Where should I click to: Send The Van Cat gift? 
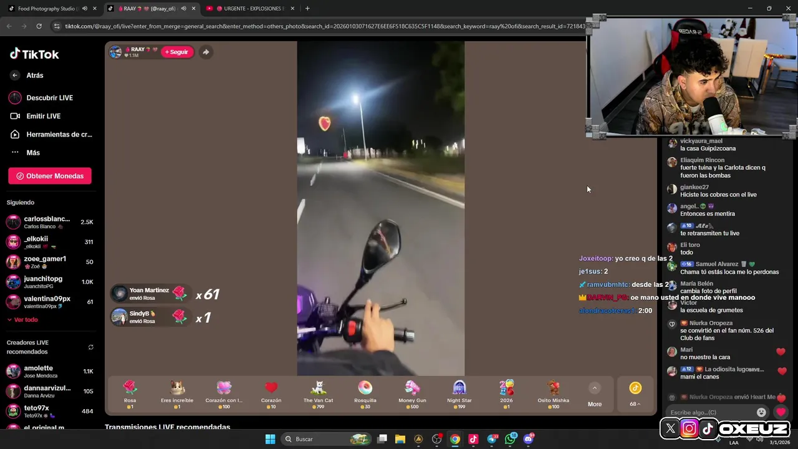point(318,394)
